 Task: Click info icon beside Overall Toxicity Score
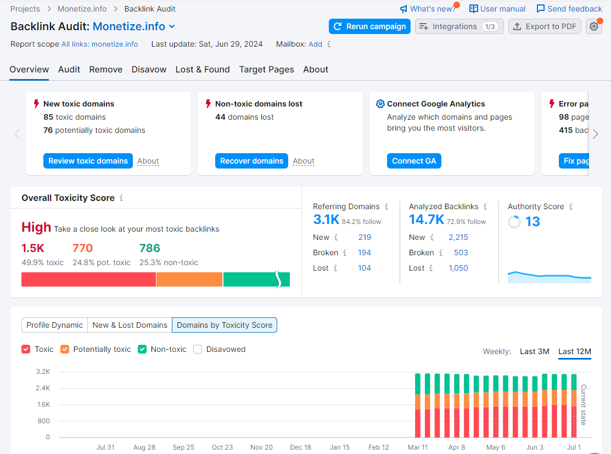121,198
